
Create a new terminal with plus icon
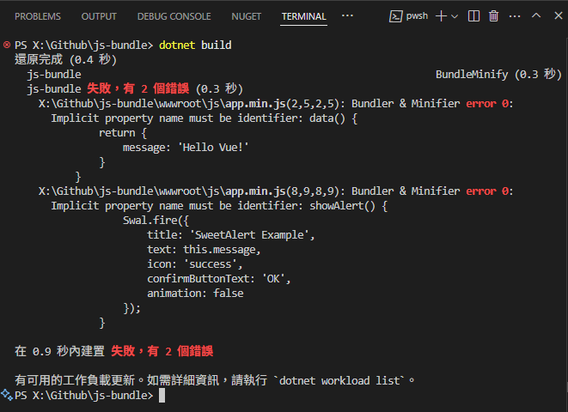441,15
